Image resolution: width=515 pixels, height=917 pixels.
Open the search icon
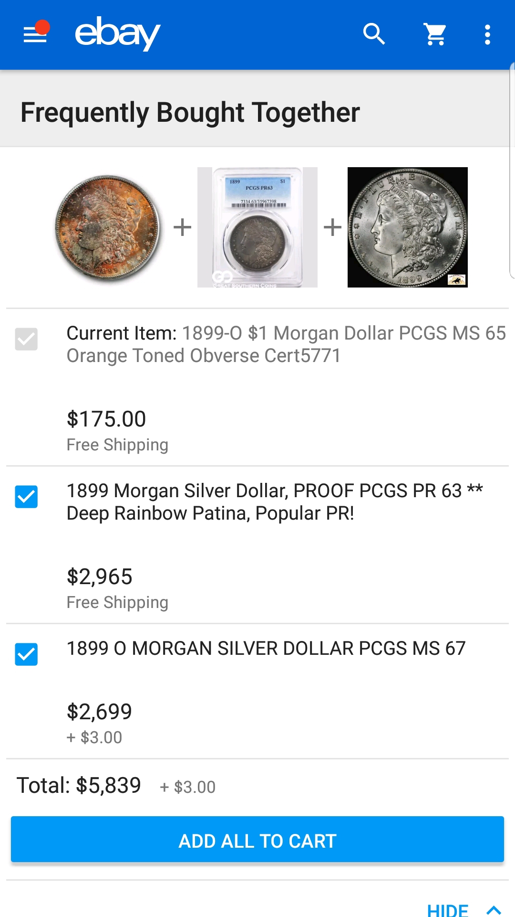click(374, 34)
